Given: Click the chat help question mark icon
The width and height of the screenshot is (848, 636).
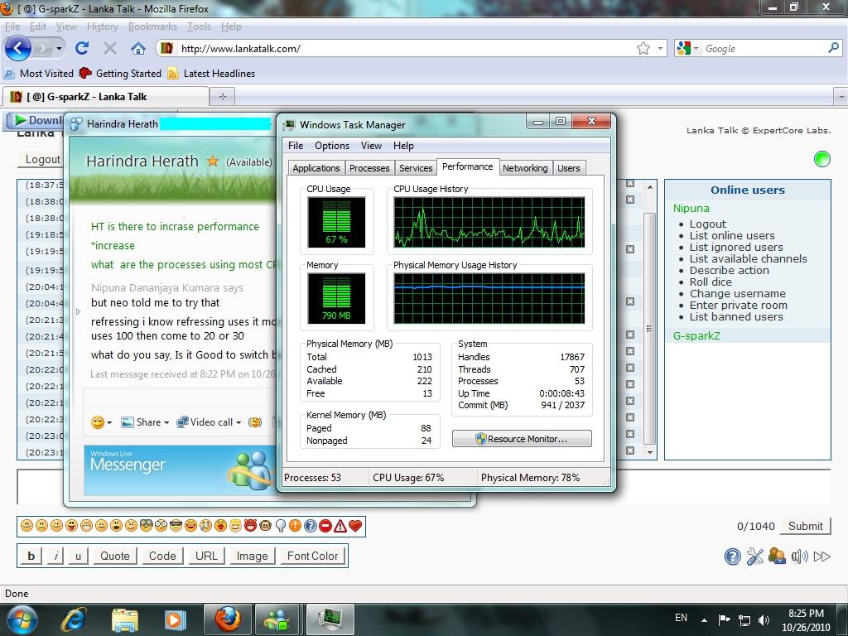Looking at the screenshot, I should [x=732, y=556].
